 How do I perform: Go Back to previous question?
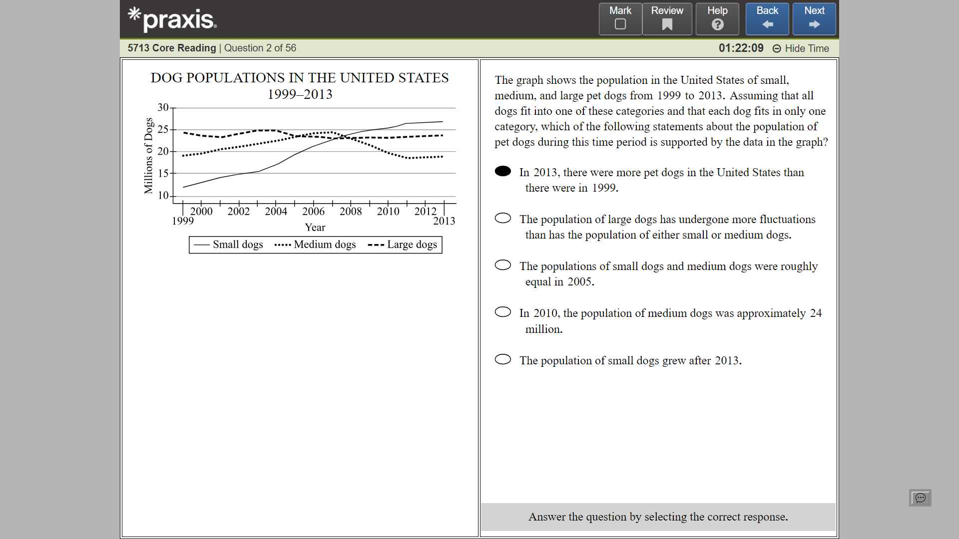(767, 19)
